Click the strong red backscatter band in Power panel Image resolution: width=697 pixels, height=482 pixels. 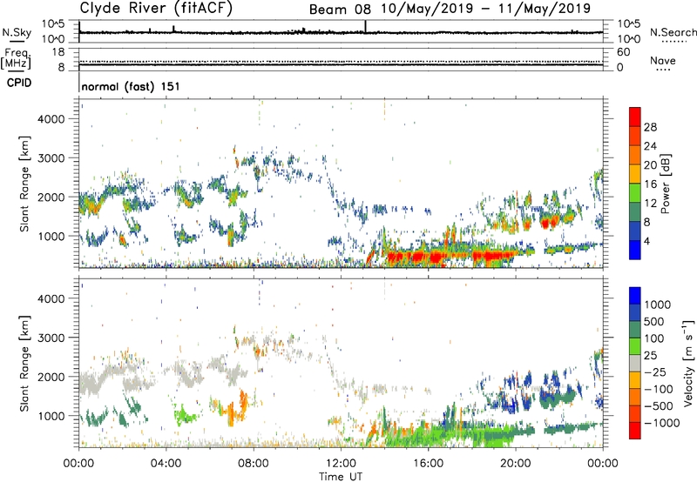(453, 257)
